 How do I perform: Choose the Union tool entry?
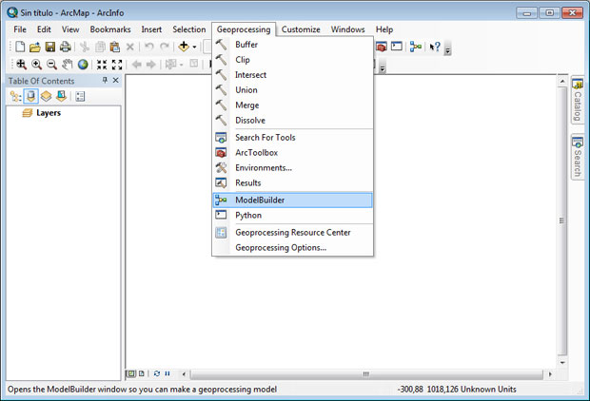(293, 90)
